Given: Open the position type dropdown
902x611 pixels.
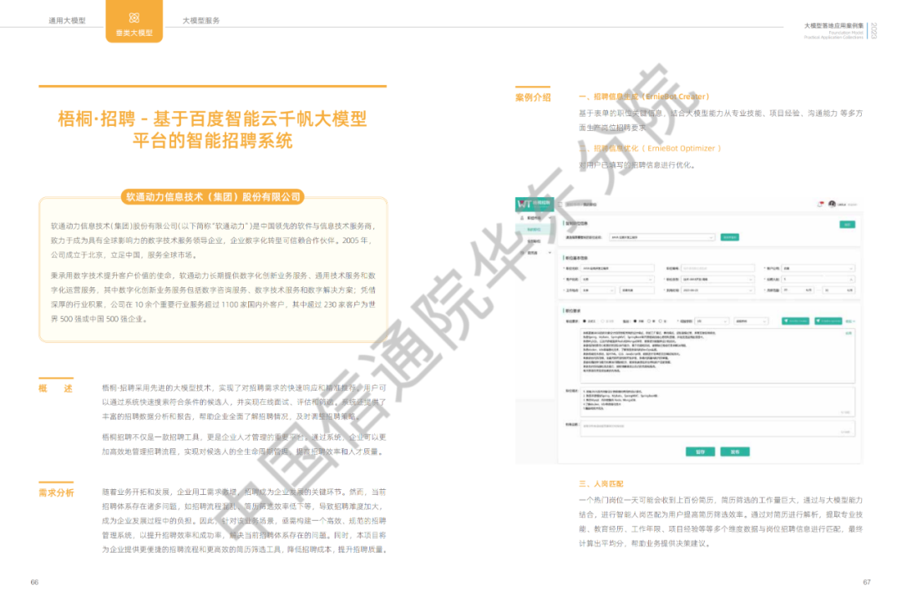Looking at the screenshot, I should pos(718,280).
